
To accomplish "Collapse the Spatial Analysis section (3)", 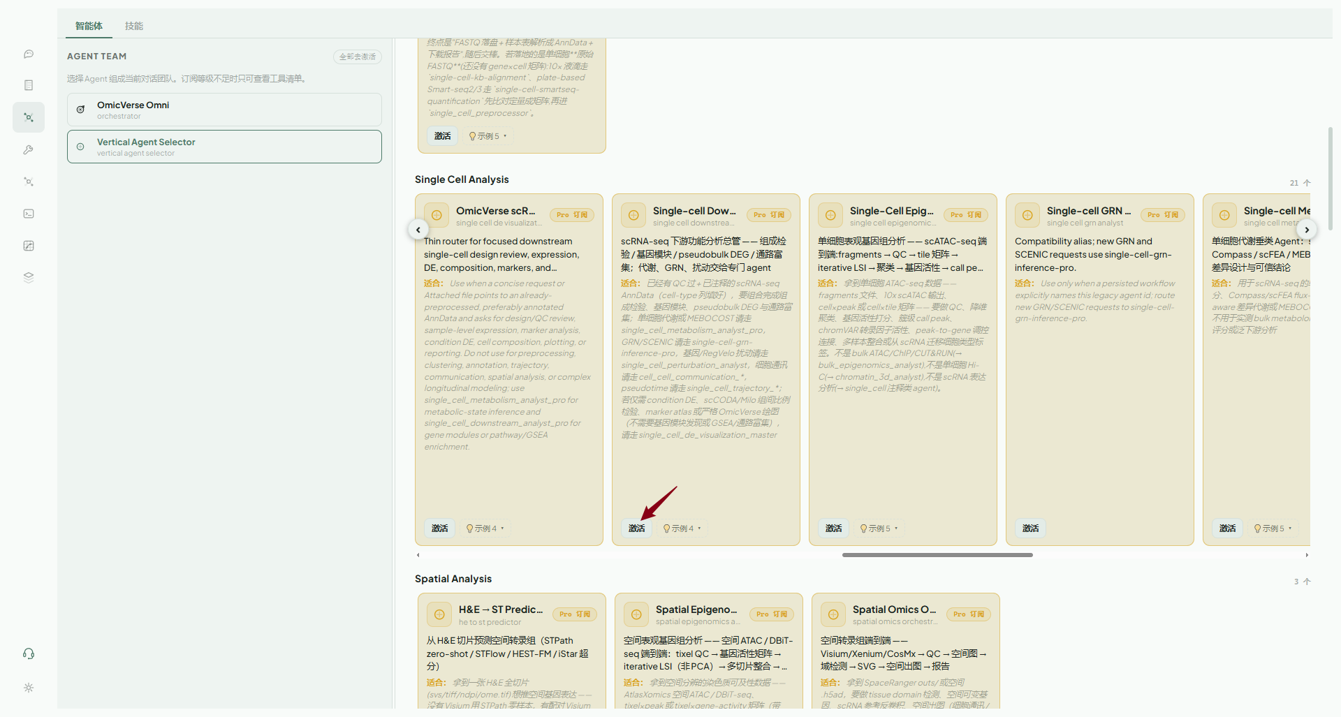I will point(1302,582).
